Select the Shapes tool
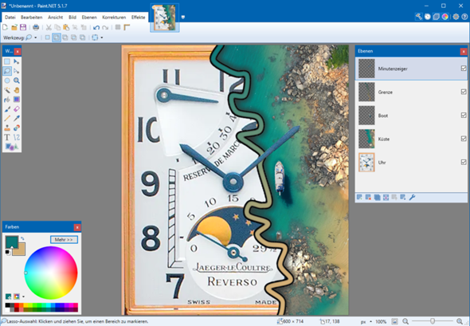 [12, 147]
